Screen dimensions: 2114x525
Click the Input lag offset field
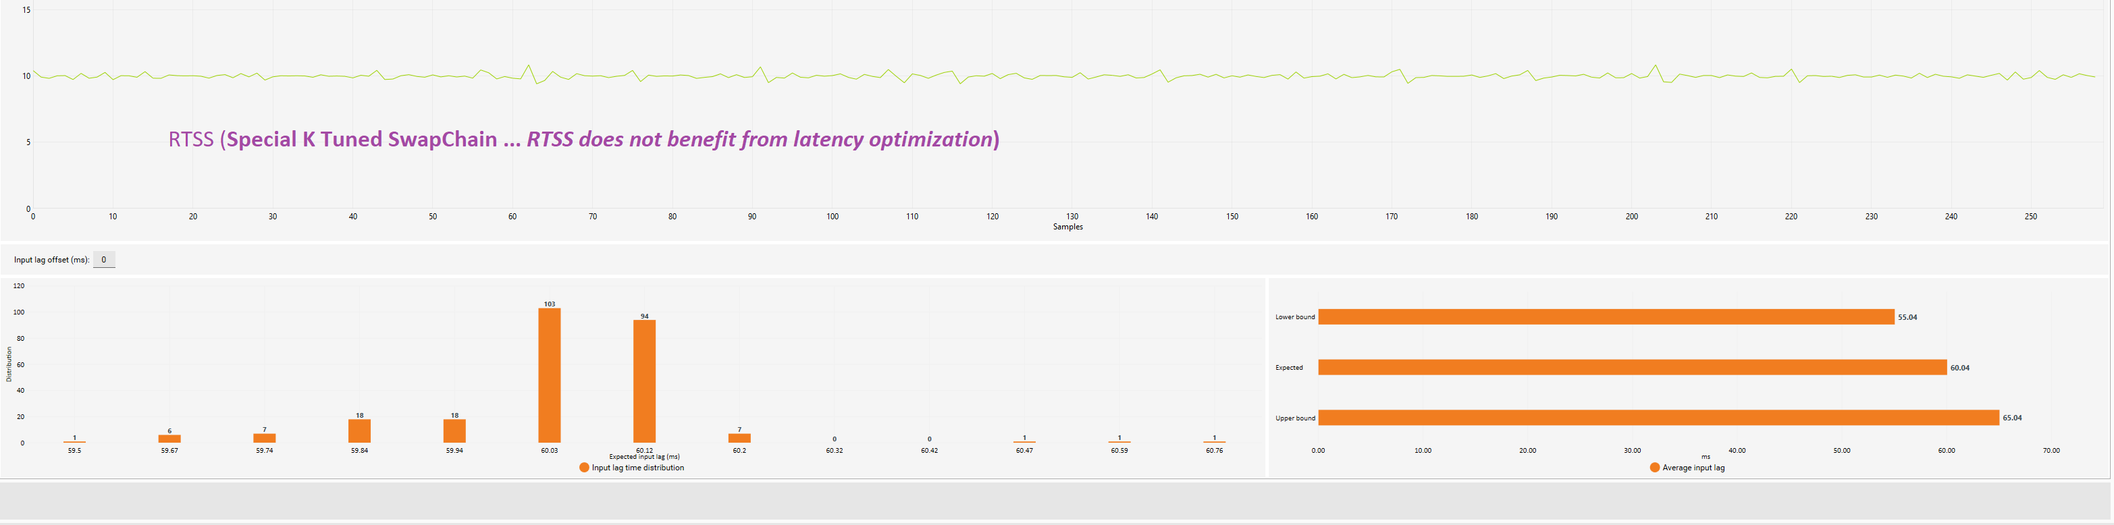point(103,260)
